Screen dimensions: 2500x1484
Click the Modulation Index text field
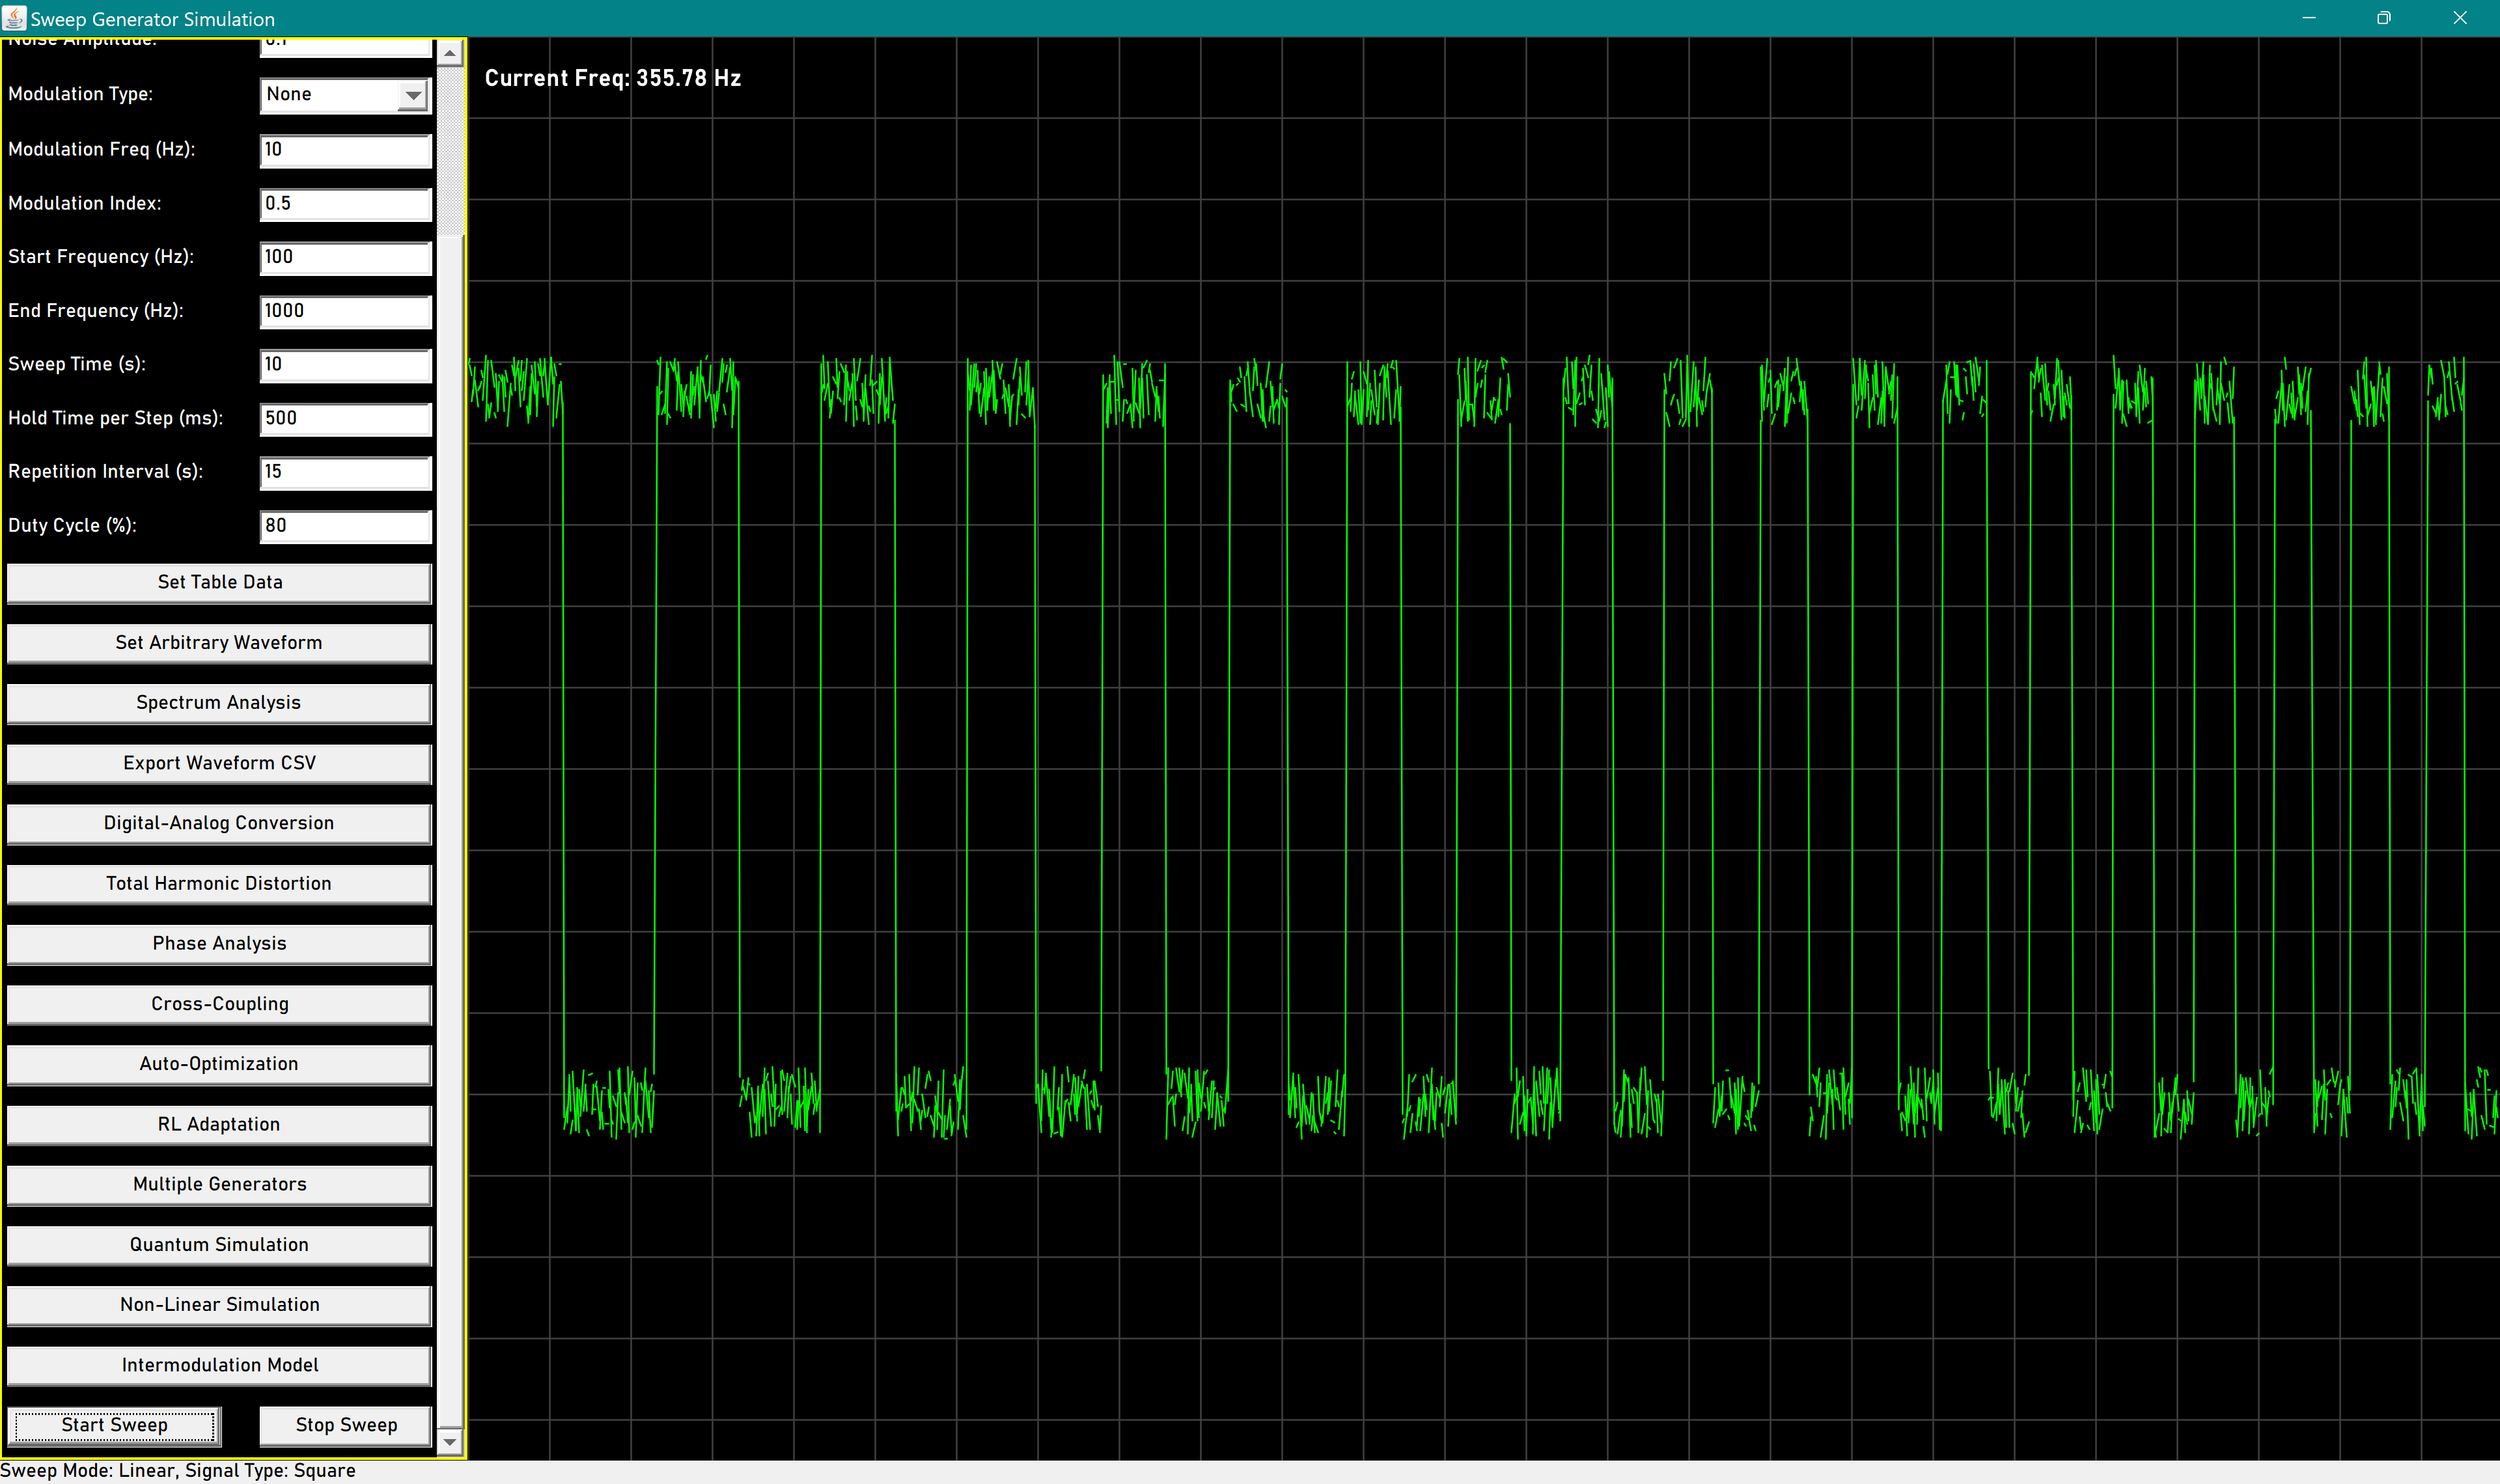(x=345, y=204)
